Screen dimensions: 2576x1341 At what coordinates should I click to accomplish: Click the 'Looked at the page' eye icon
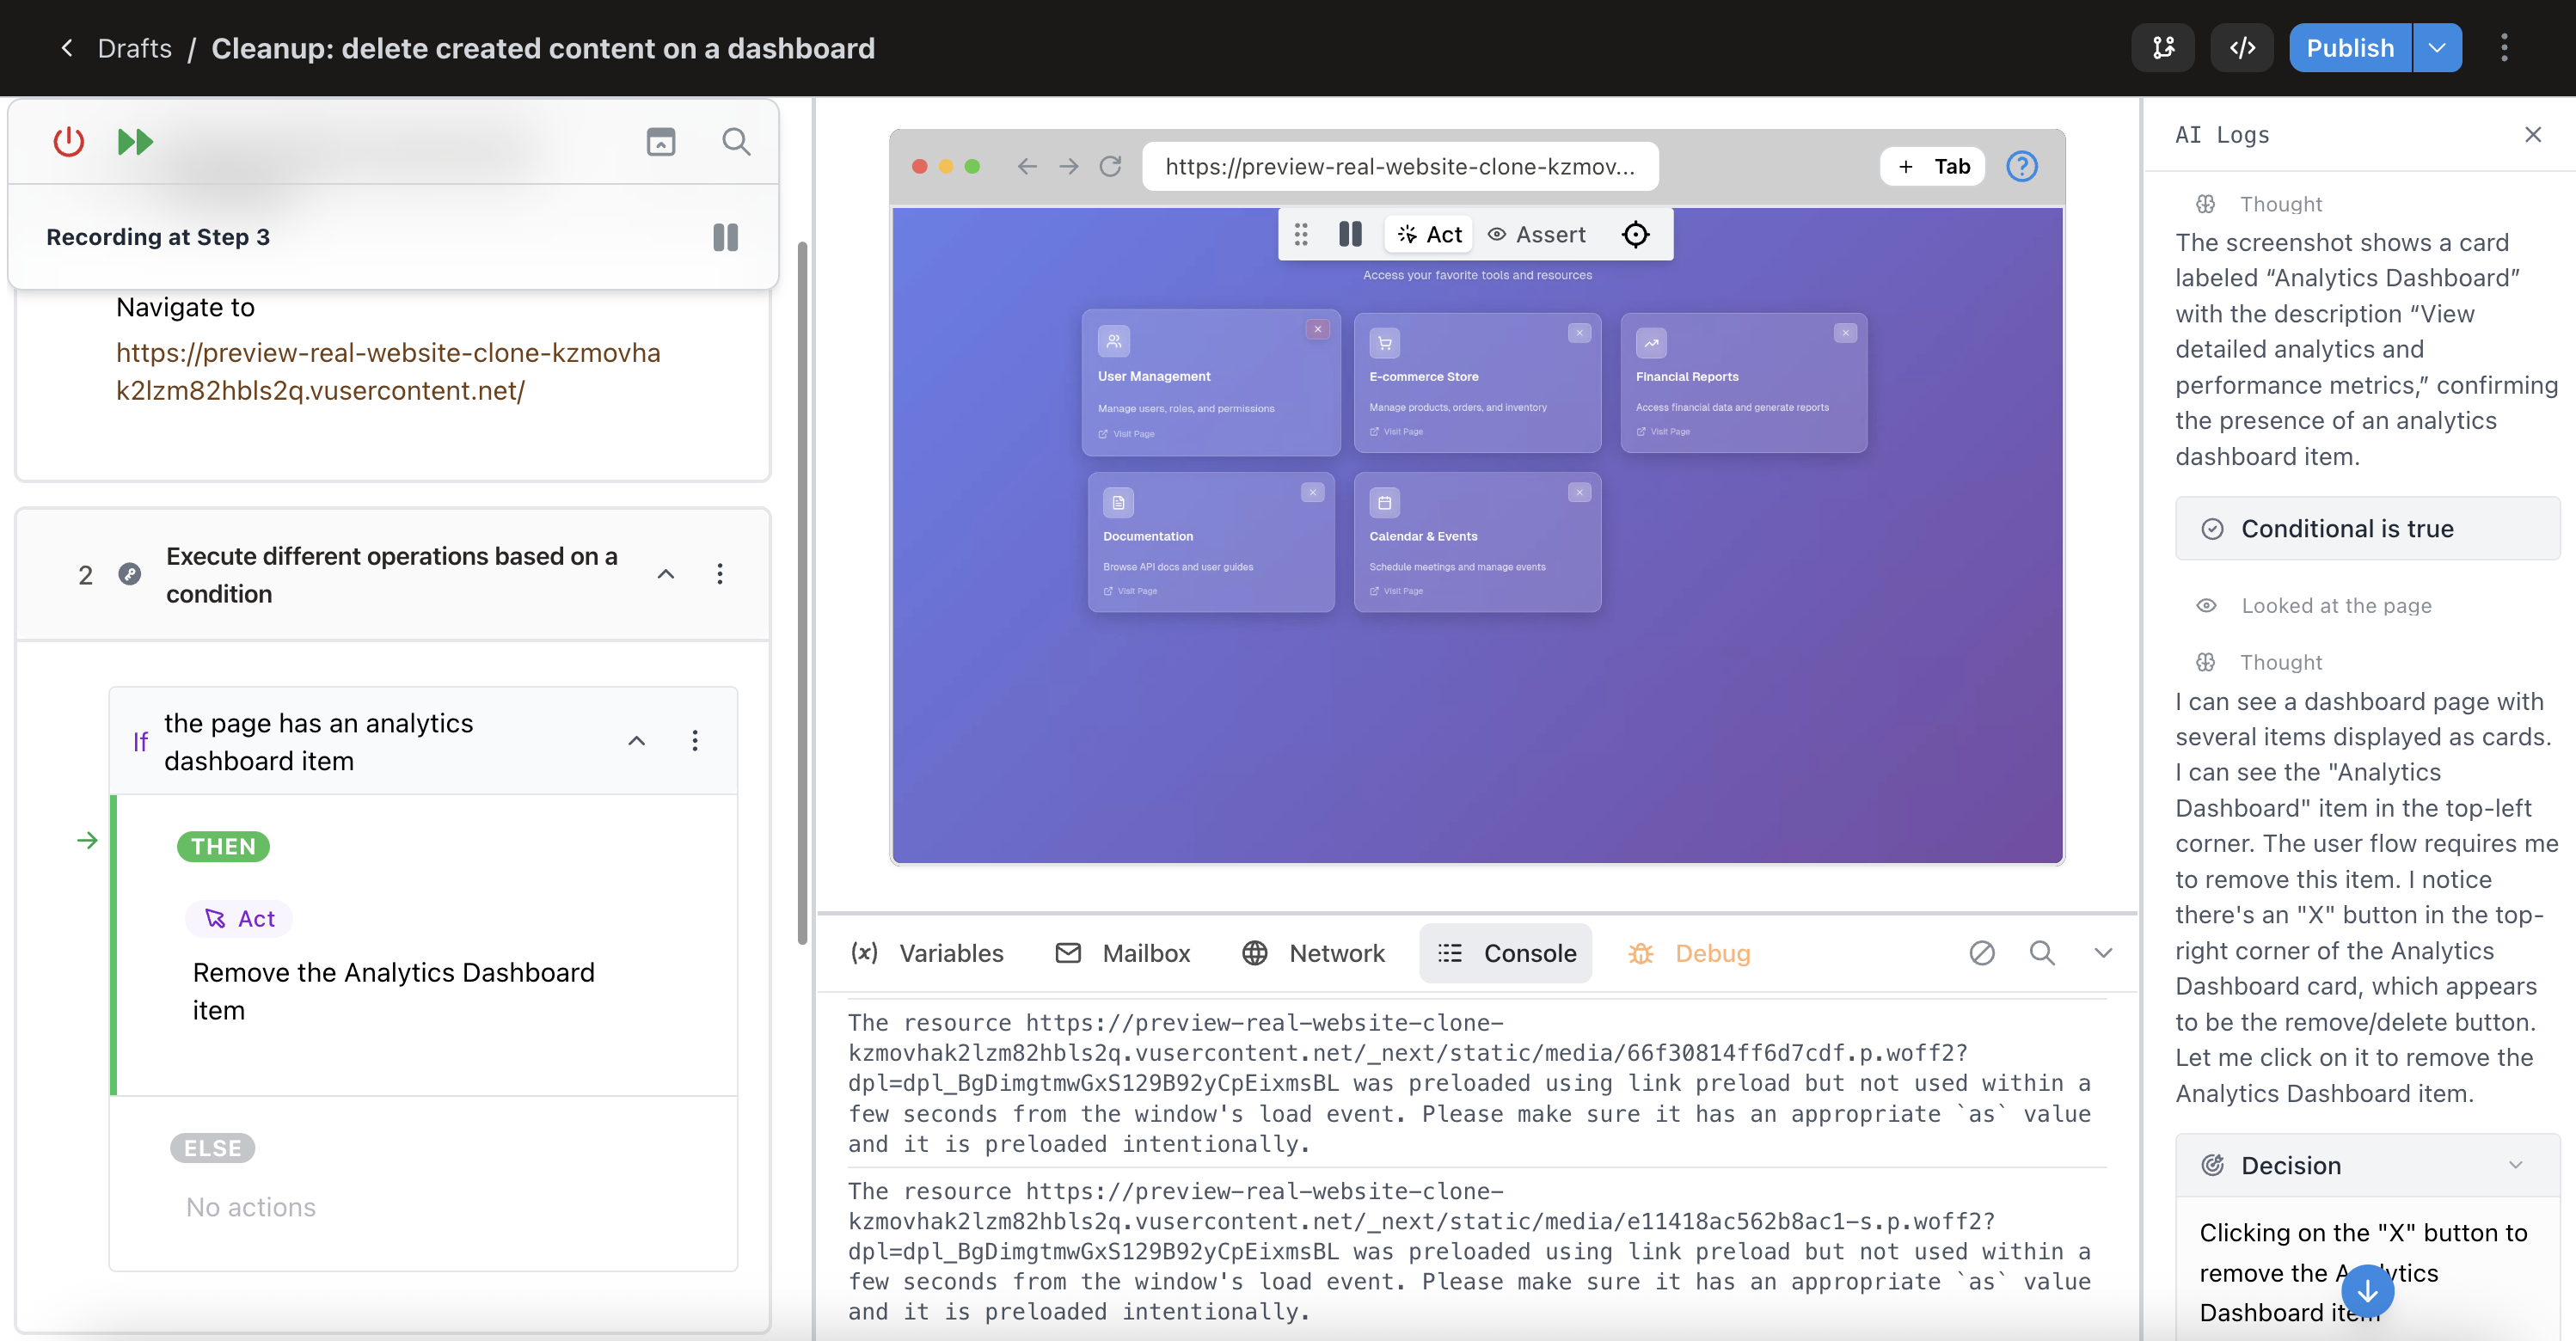tap(2206, 605)
